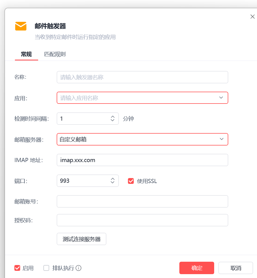The height and width of the screenshot is (278, 257).
Task: Click the orange mail envelope icon
Action: (21, 26)
